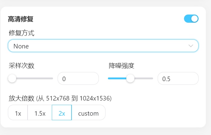The width and height of the screenshot is (211, 135).
Task: Click the grey 采样次数 slider track
Action: tap(35, 78)
